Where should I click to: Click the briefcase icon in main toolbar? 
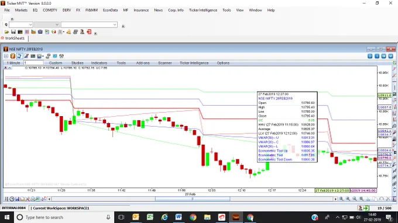tap(40, 32)
